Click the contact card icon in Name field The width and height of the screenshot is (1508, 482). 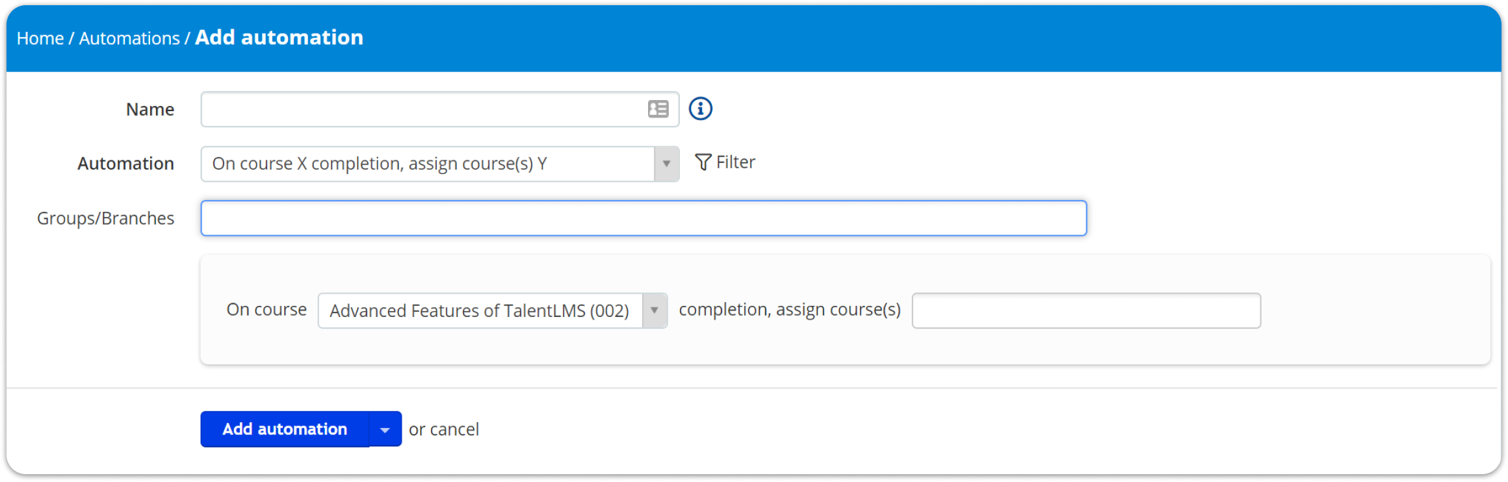[658, 109]
